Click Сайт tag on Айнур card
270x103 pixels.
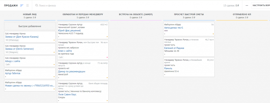[8, 65]
